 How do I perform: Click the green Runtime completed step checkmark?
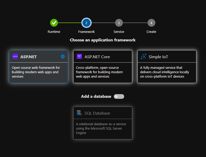click(x=54, y=23)
